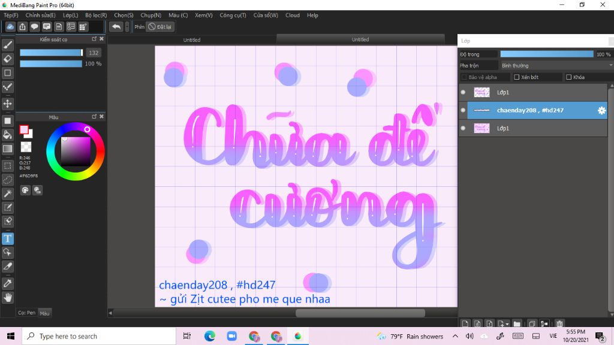Click the share/export toolbar icon
This screenshot has width=614, height=345.
(22, 26)
